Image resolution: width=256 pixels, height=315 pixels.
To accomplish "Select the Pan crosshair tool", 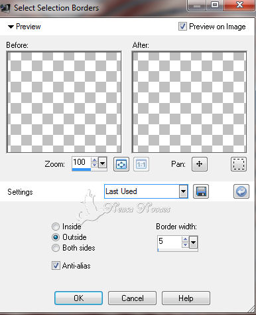I will click(x=200, y=164).
